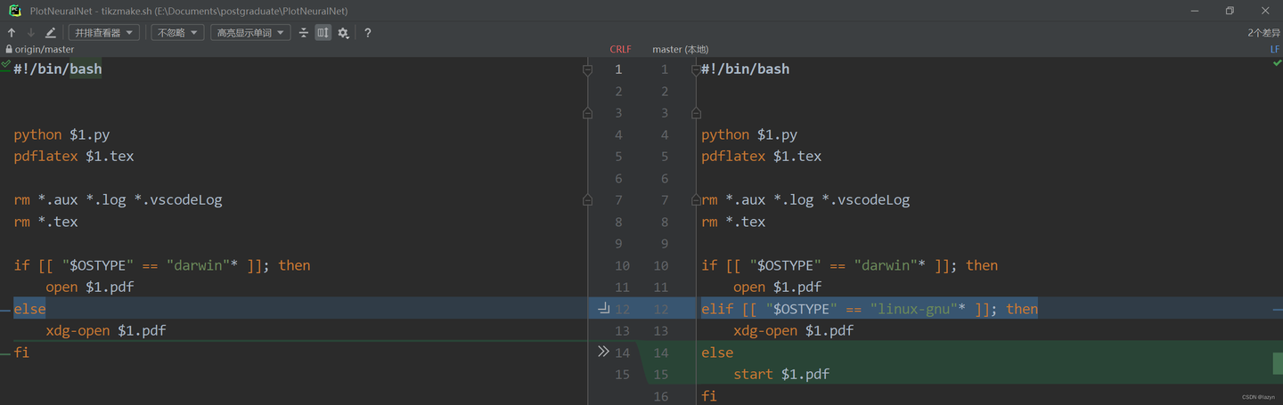1283x405 pixels.
Task: Go to next difference down arrow
Action: [31, 33]
